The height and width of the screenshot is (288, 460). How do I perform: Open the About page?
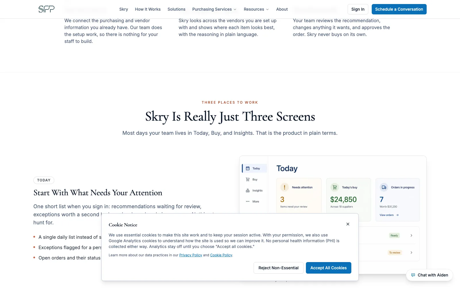click(x=282, y=9)
